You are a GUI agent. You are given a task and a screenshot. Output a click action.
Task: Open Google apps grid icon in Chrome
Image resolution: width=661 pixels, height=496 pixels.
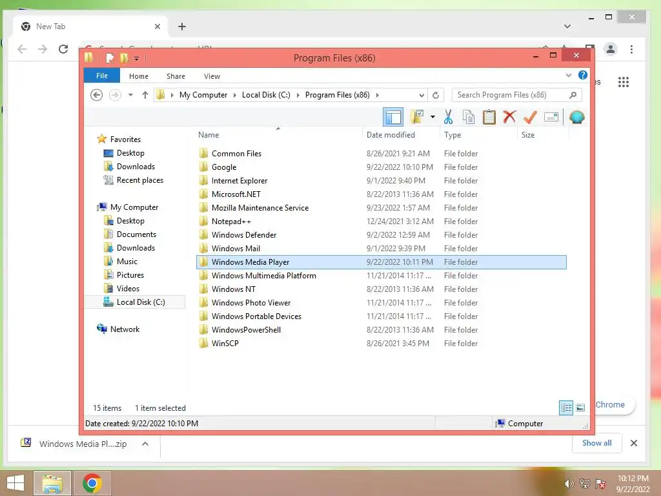624,82
